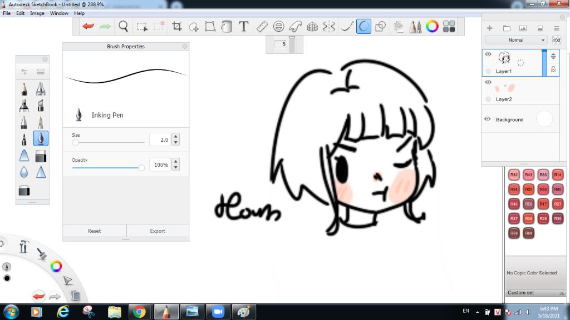Enable the Ruler guide
Image resolution: width=570 pixels, height=320 pixels.
262,27
